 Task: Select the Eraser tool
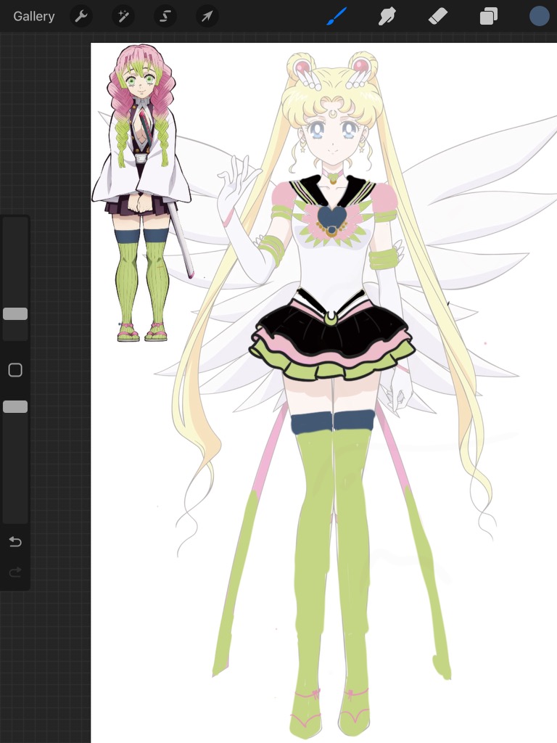437,17
